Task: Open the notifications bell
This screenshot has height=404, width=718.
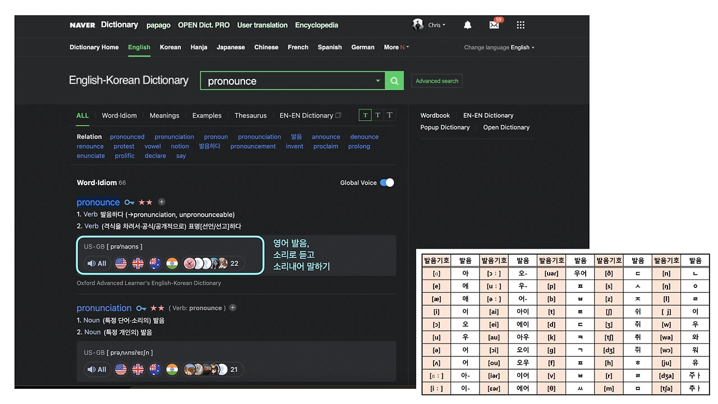Action: [467, 25]
